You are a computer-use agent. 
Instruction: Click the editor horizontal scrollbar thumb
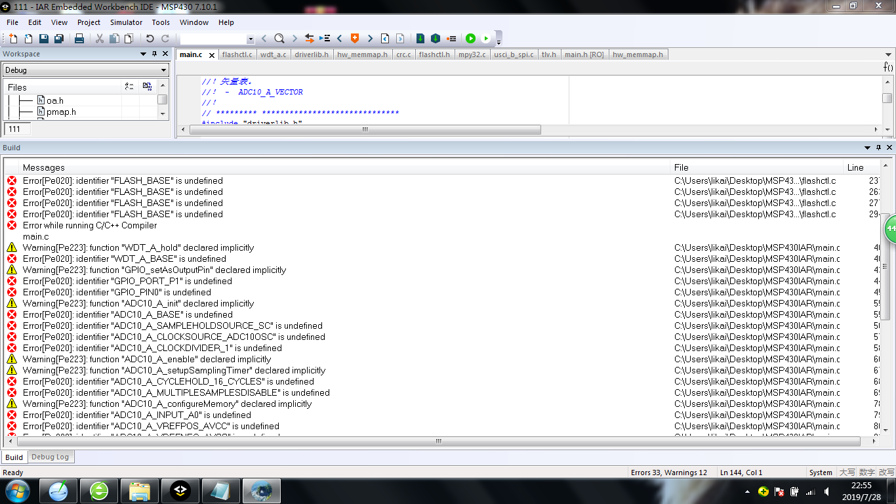tap(365, 130)
